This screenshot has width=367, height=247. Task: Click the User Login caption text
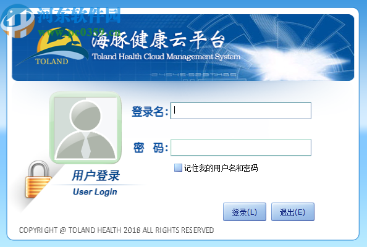point(95,192)
